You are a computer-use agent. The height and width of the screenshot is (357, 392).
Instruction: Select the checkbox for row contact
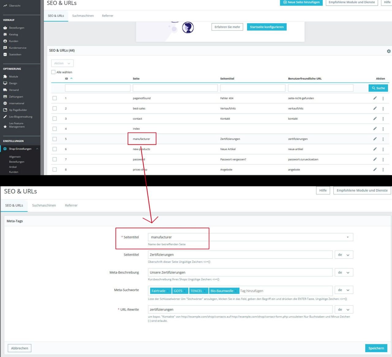pos(55,118)
